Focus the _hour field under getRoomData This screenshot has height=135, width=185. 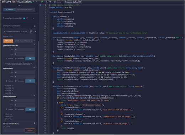[25, 77]
